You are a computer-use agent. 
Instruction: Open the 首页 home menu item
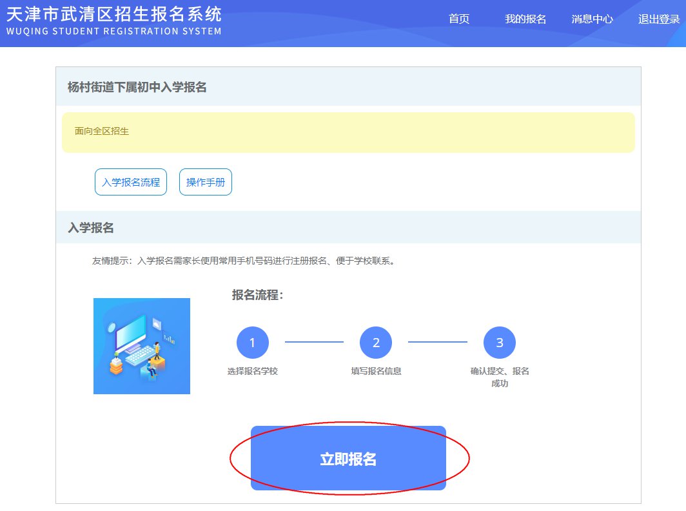[x=459, y=19]
